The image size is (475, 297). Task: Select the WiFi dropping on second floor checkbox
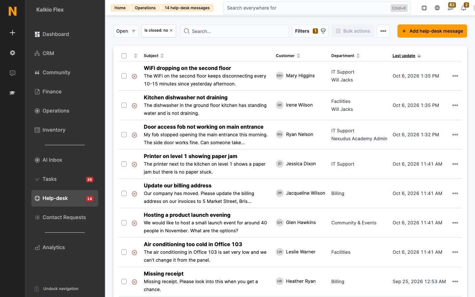(x=124, y=76)
